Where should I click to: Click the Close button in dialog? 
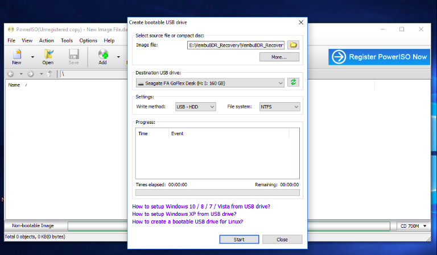pos(282,240)
